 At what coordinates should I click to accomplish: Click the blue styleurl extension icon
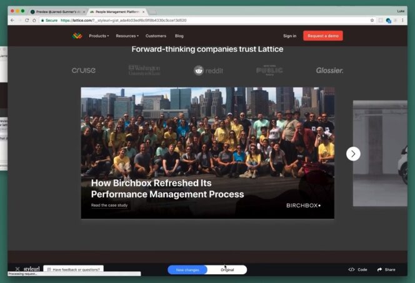(388, 21)
